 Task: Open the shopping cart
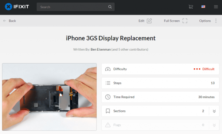191,7
